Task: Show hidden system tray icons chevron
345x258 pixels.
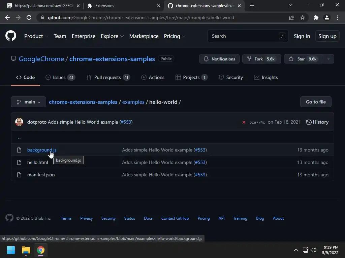Action: pos(296,250)
